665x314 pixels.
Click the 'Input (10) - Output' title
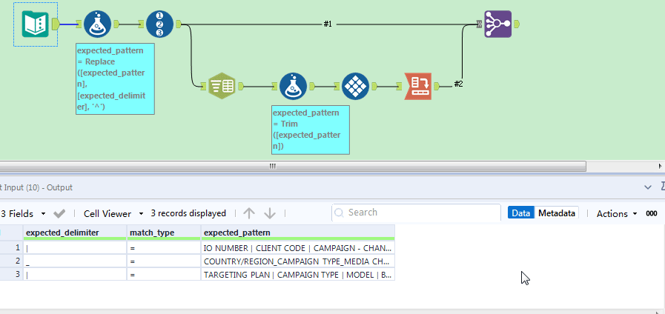(x=36, y=187)
